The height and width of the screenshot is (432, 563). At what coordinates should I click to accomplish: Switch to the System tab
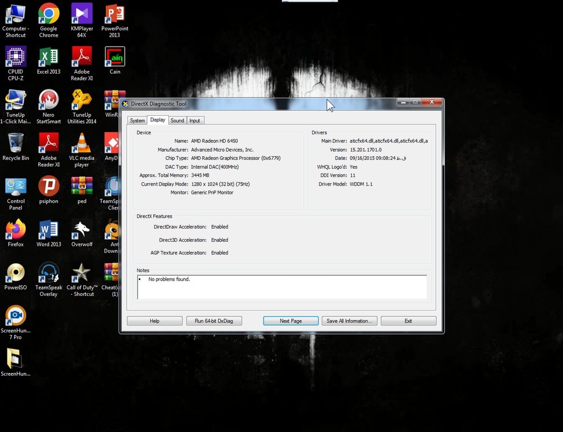tap(137, 120)
